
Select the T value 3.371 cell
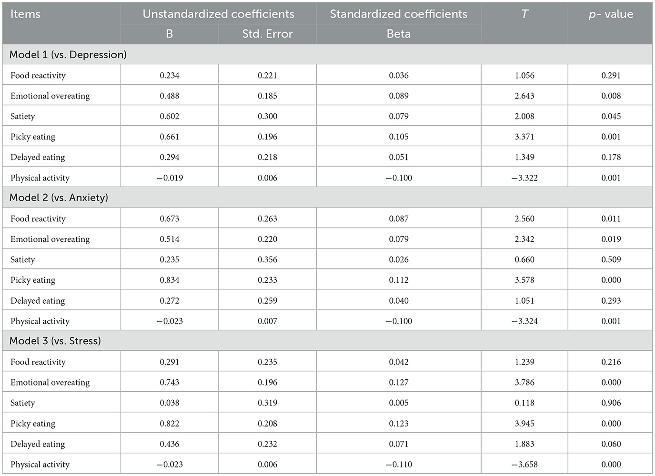pyautogui.click(x=524, y=137)
